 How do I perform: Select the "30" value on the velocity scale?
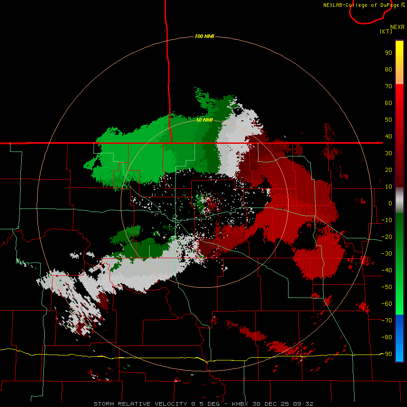[x=388, y=153]
